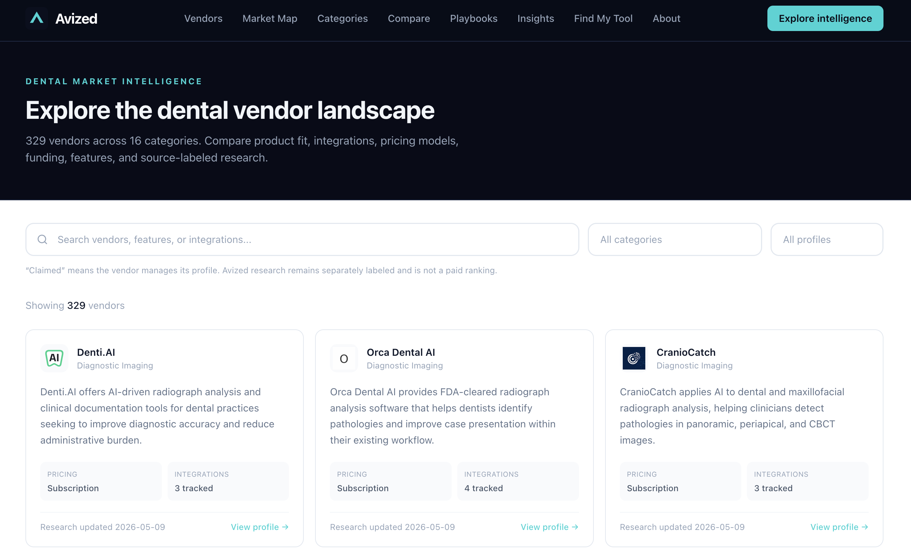Expand the All profiles dropdown

coord(827,239)
